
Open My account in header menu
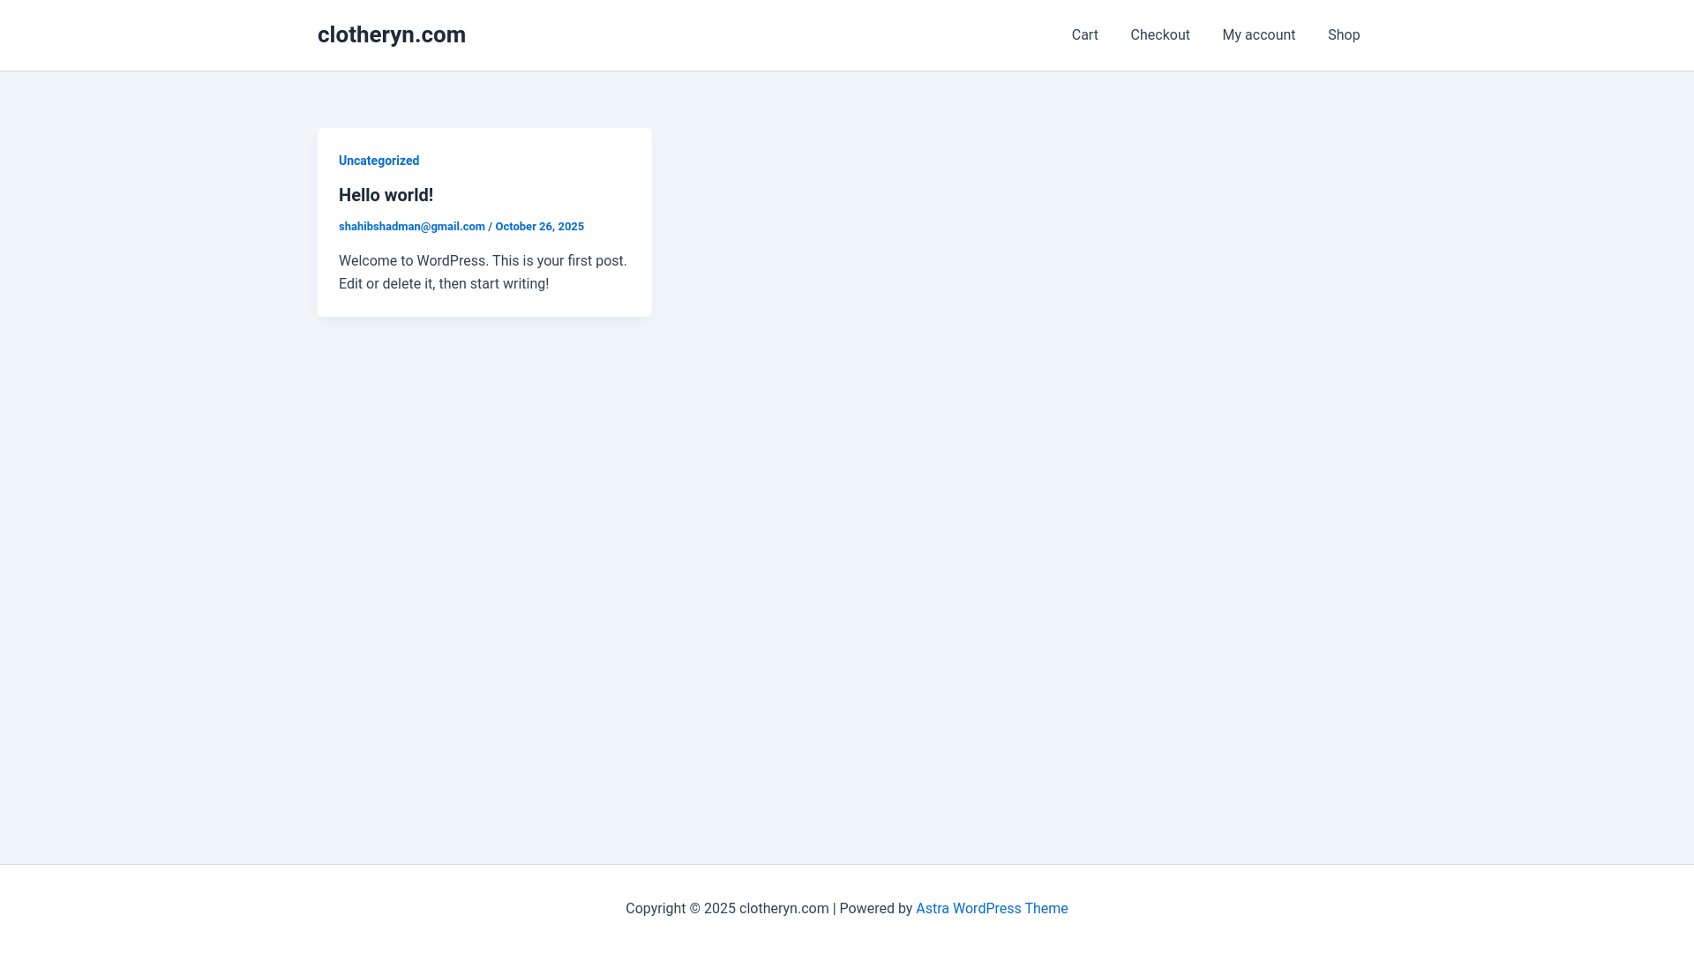click(x=1258, y=35)
